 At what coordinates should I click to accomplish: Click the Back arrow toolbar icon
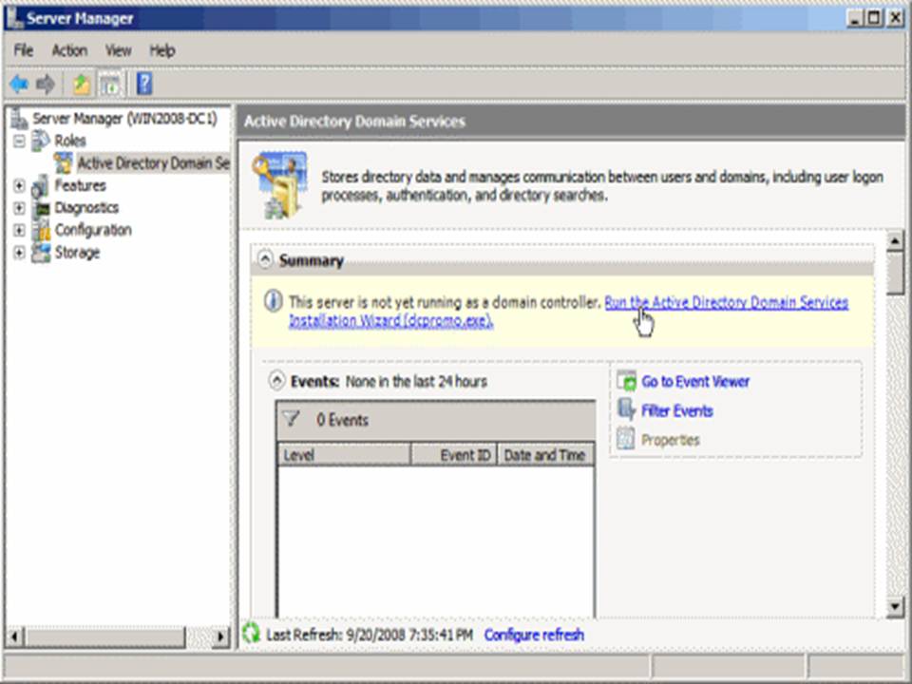click(x=19, y=85)
